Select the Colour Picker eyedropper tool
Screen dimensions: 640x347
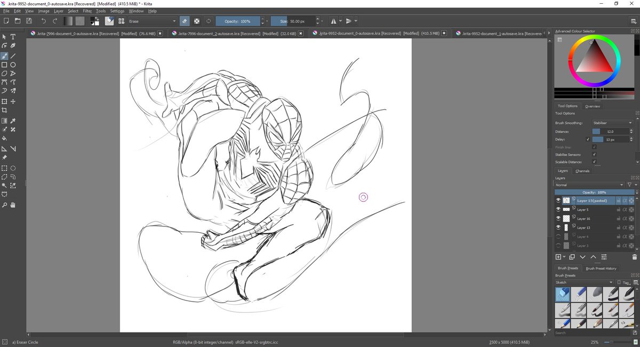click(x=13, y=121)
